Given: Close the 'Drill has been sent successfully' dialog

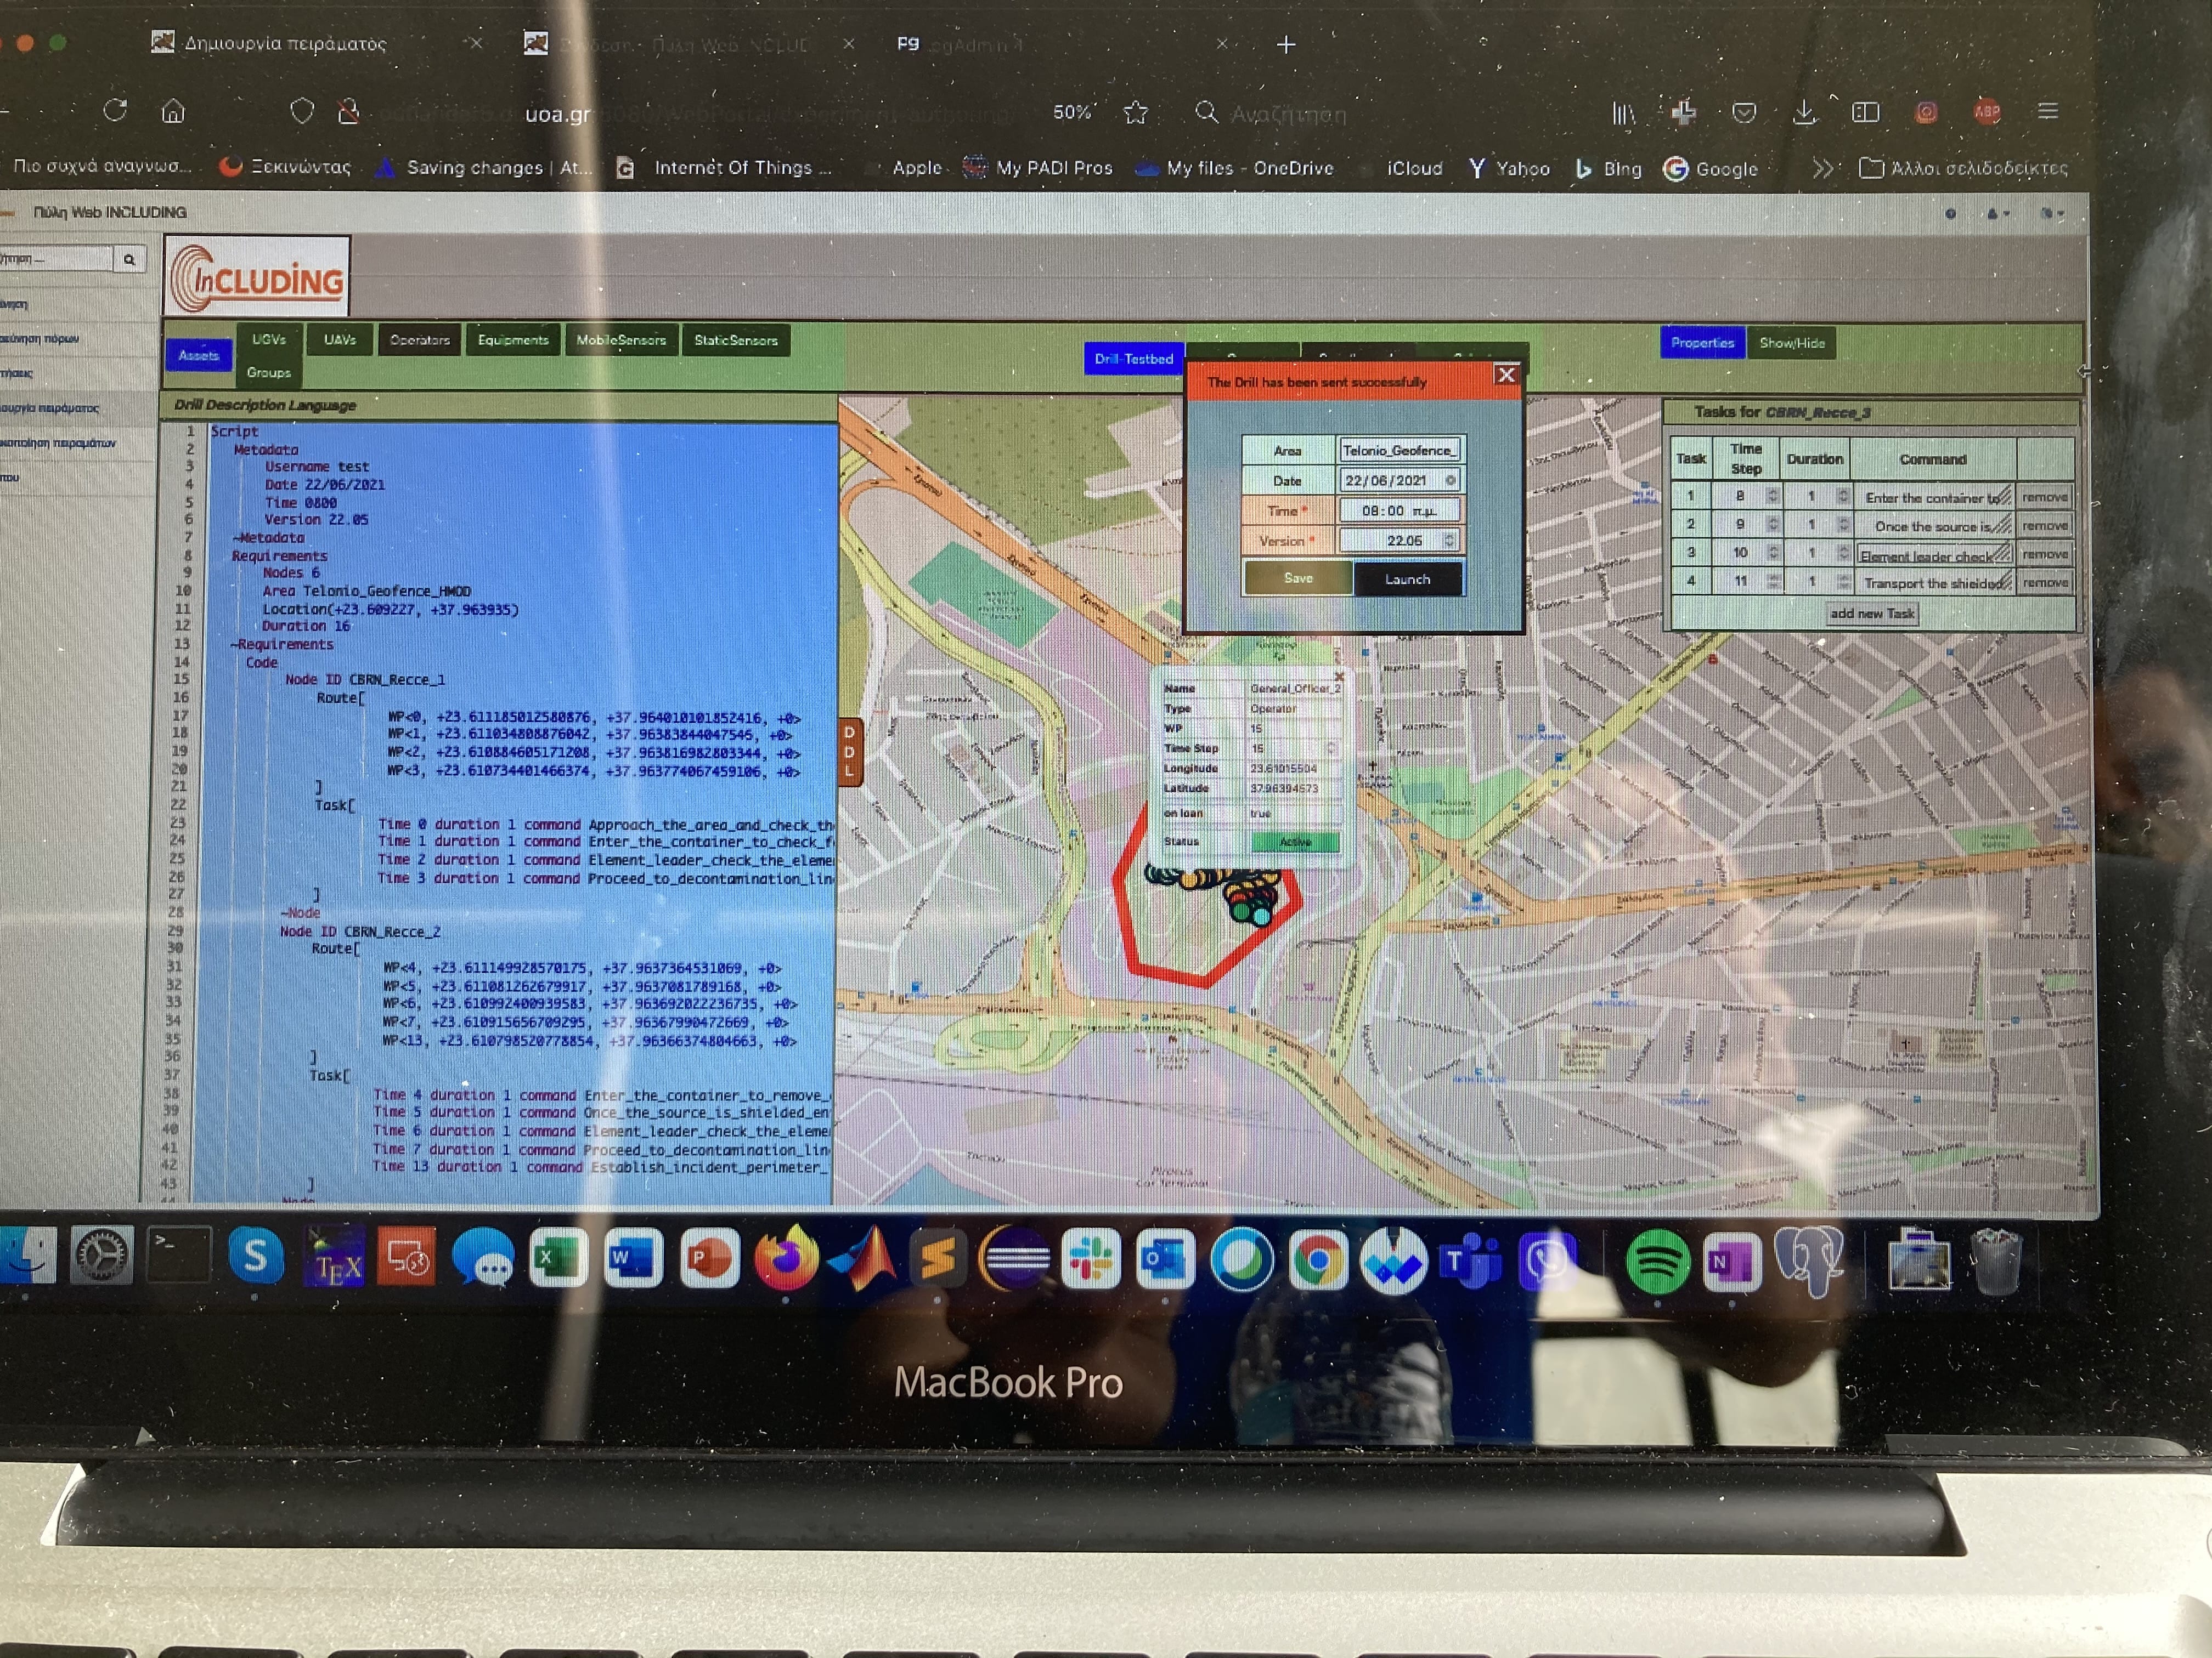Looking at the screenshot, I should 1506,375.
